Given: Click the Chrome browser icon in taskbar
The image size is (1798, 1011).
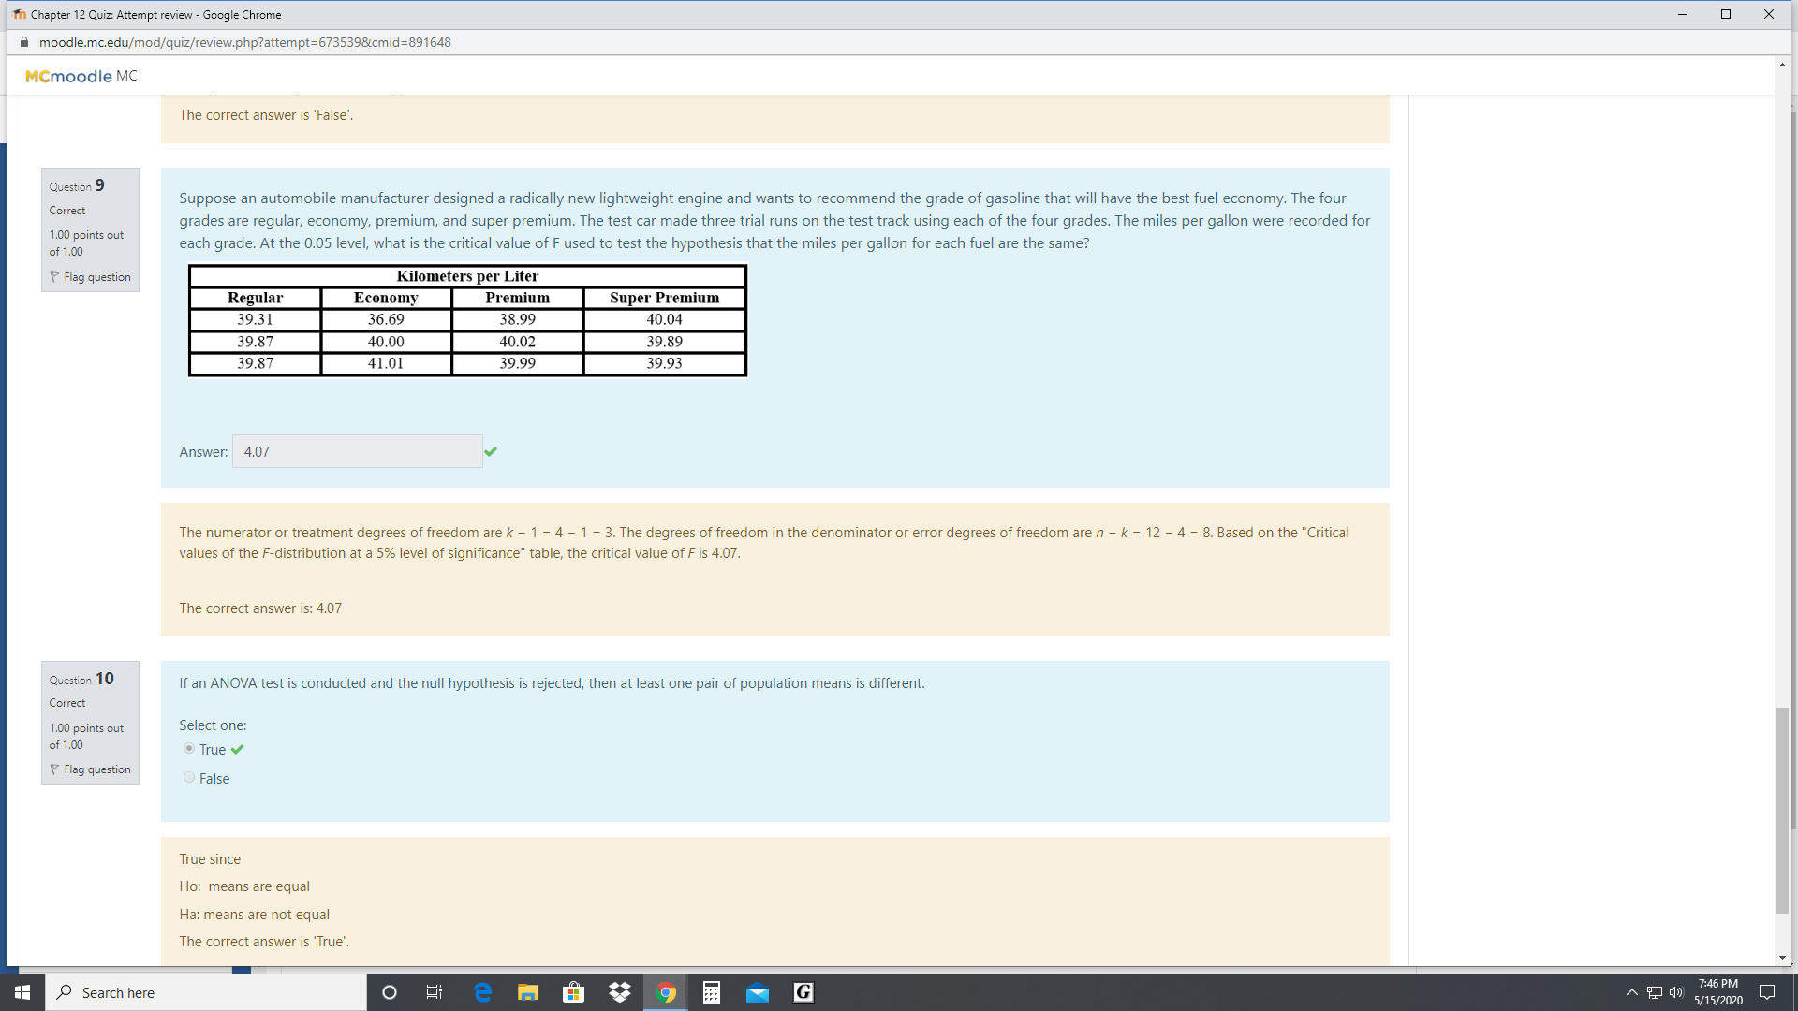Looking at the screenshot, I should coord(664,991).
